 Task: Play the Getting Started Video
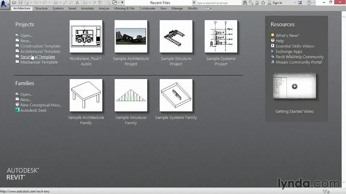point(294,86)
